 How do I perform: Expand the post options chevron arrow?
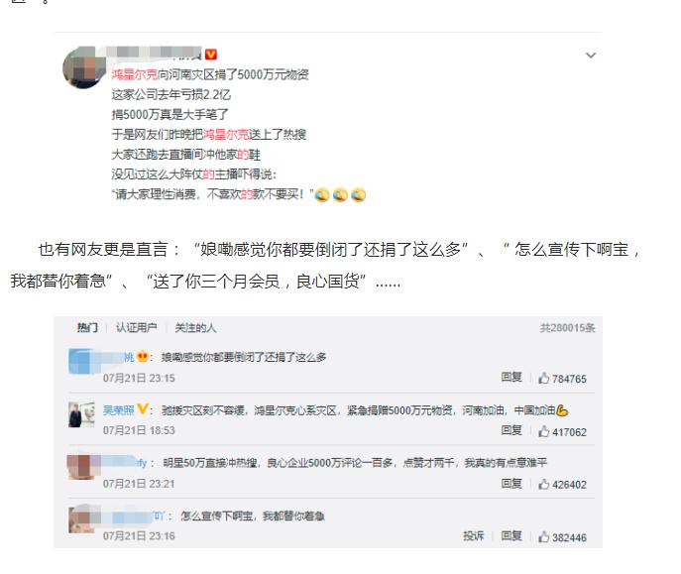click(590, 56)
